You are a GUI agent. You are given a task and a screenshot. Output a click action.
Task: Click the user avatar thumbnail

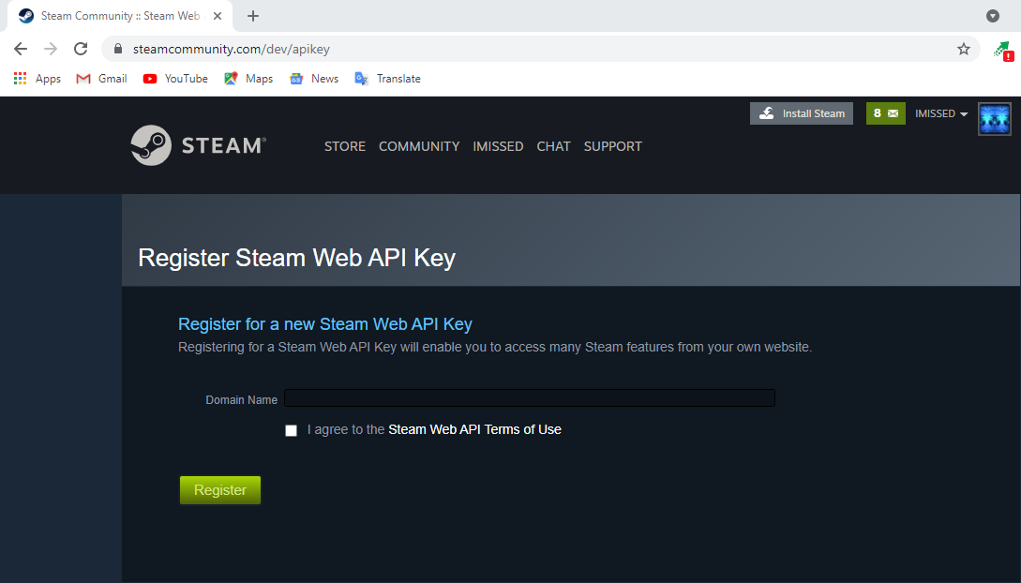pyautogui.click(x=995, y=118)
